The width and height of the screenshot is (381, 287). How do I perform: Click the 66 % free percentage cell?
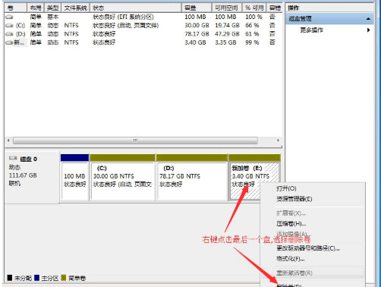pos(252,25)
